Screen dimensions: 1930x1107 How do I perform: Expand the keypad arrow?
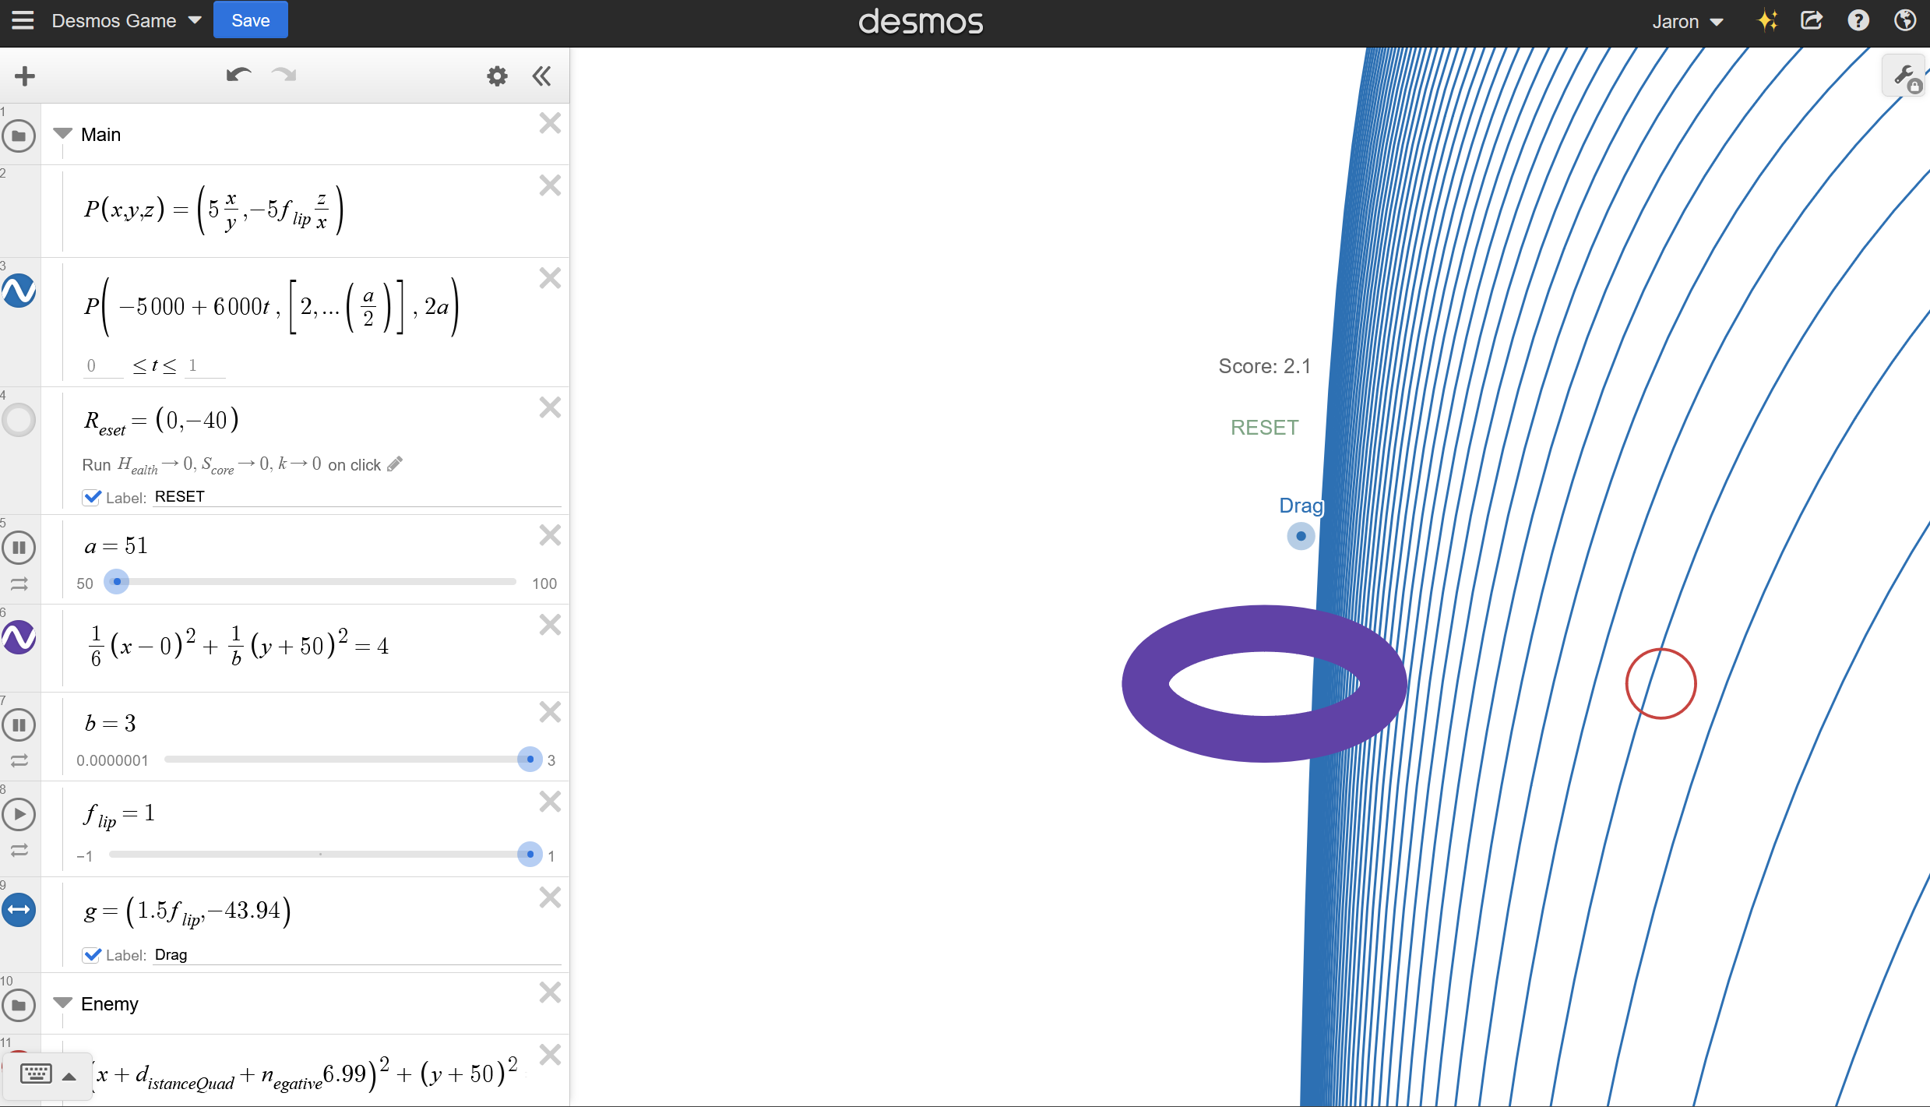click(x=69, y=1077)
